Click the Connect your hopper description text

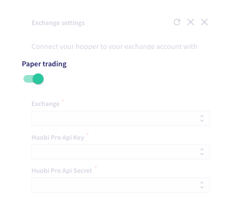[x=115, y=47]
